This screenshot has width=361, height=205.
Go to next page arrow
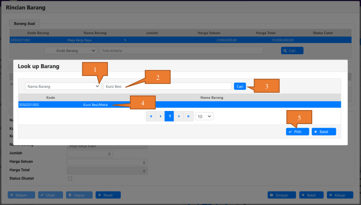point(179,116)
